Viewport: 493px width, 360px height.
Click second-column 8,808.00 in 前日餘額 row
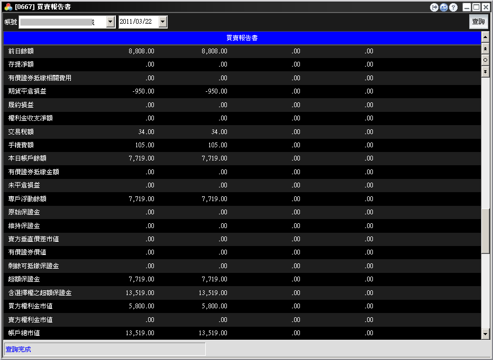pyautogui.click(x=214, y=51)
